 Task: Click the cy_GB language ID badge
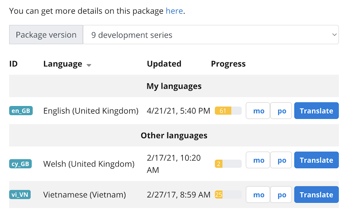21,164
